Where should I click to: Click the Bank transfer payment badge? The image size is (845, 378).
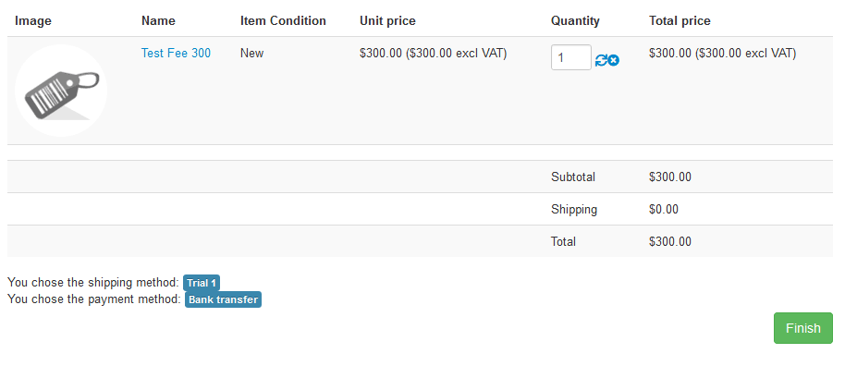tap(223, 299)
